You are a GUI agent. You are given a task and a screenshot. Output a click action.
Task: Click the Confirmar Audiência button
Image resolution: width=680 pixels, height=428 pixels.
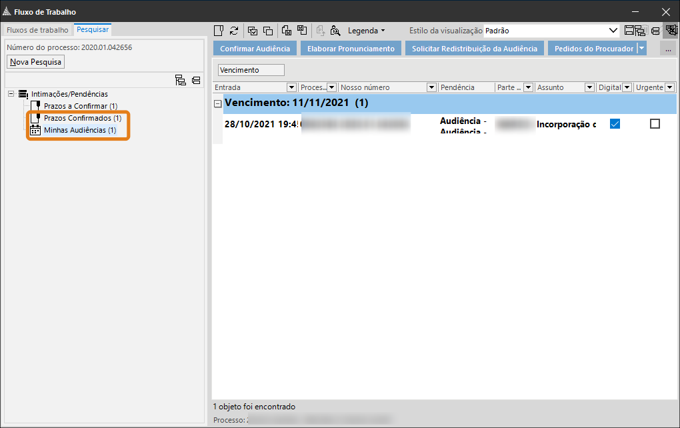(255, 49)
